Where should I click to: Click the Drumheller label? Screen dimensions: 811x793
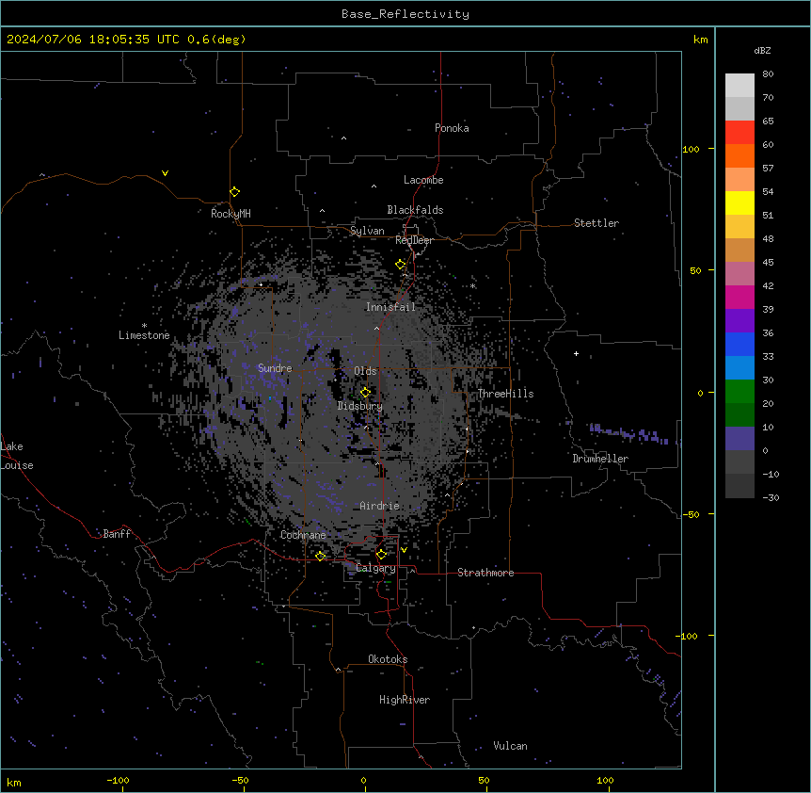coord(600,459)
